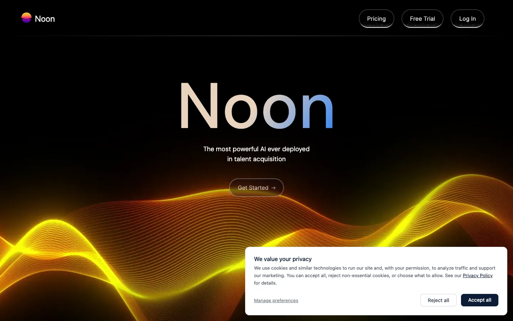Click the arrow inside Get Started

(273, 188)
